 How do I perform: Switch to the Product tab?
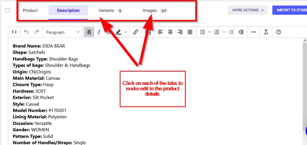pos(30,11)
